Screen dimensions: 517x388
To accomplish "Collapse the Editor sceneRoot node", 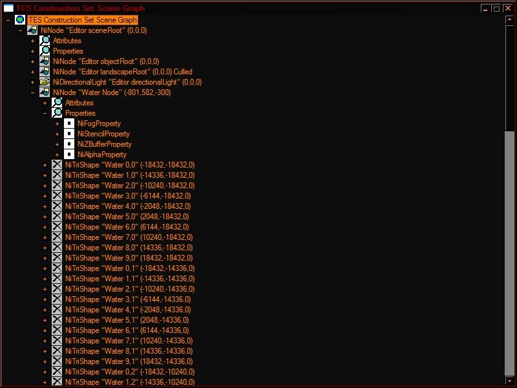I will [20, 30].
